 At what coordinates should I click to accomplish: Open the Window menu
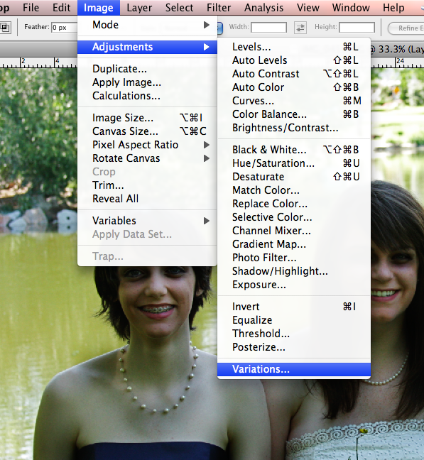pyautogui.click(x=351, y=8)
